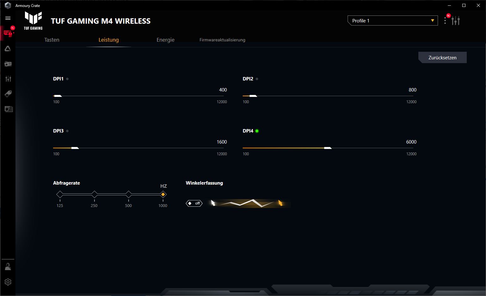Select the Leistung tab
486x296 pixels.
tap(109, 40)
